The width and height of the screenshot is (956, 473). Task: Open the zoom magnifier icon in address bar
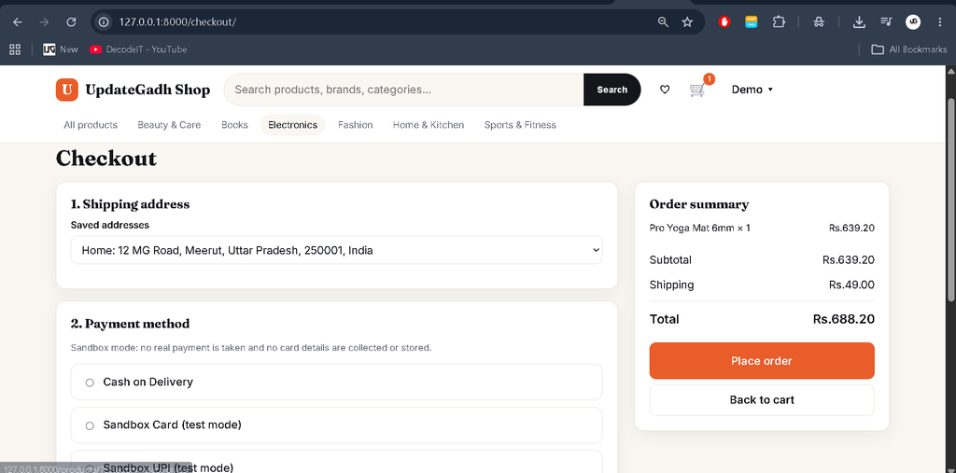663,22
